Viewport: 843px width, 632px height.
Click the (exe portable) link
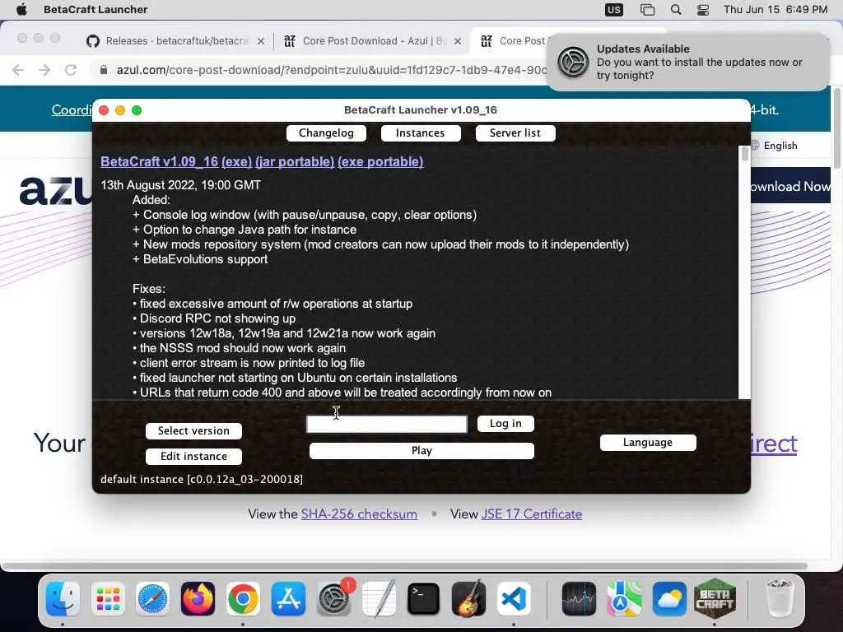[380, 161]
